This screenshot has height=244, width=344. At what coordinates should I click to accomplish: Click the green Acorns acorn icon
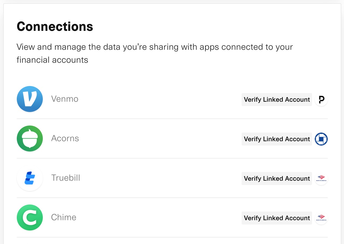click(x=30, y=139)
